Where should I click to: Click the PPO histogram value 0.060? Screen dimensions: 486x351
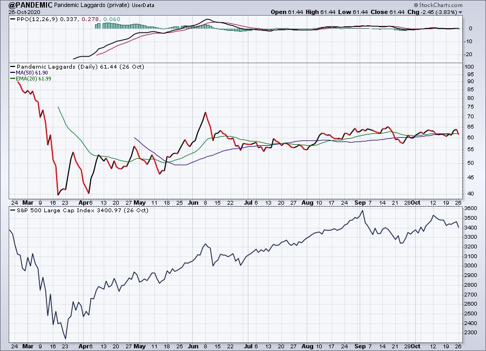(x=112, y=19)
